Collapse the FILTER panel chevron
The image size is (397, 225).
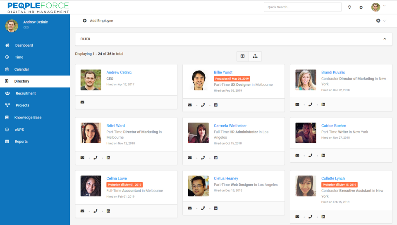click(x=385, y=39)
